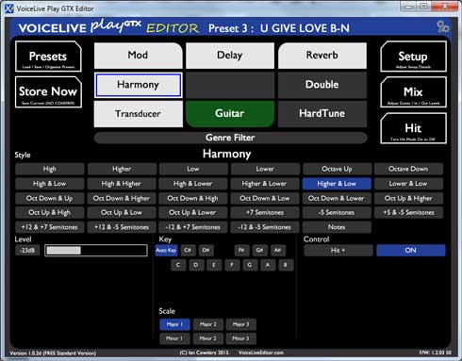This screenshot has height=361, width=462.
Task: Click Store Now to save preset
Action: [x=48, y=92]
